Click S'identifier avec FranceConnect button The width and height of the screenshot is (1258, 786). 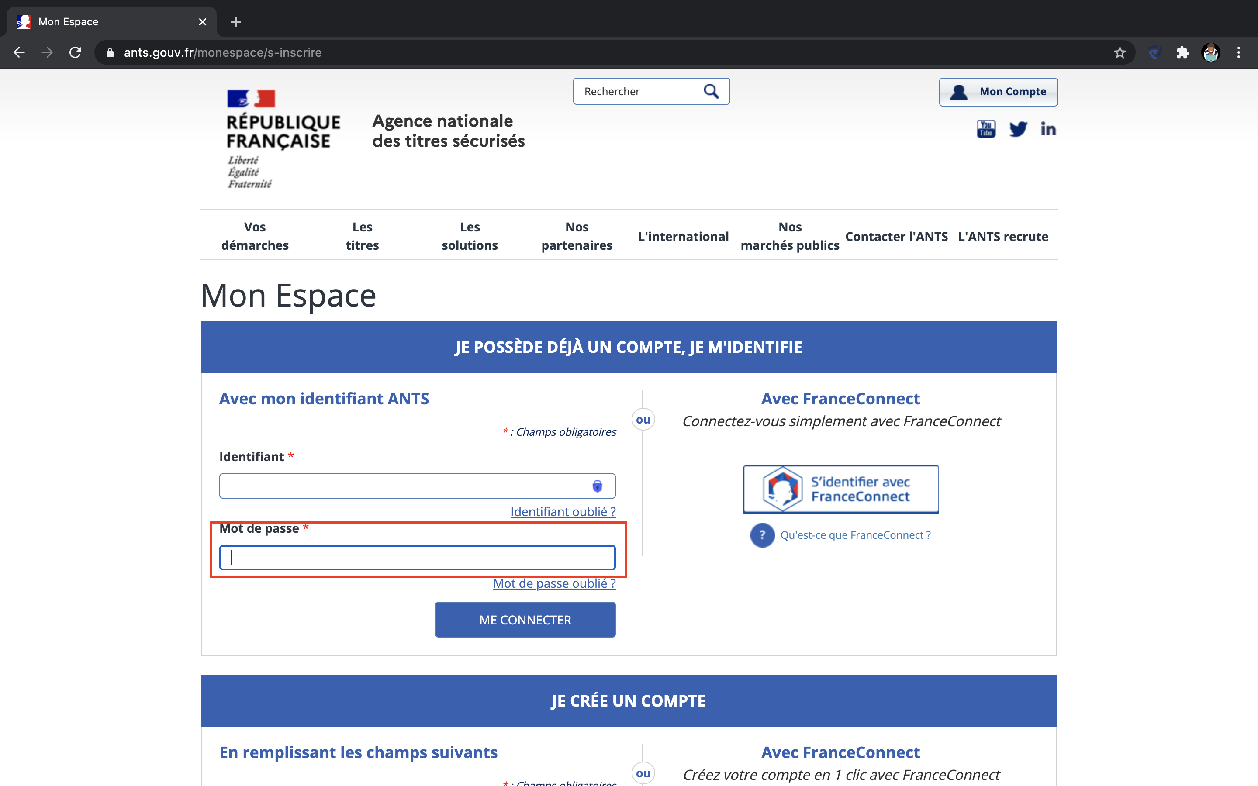(x=840, y=489)
